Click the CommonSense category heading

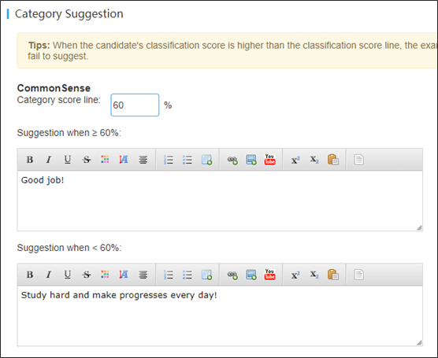(x=54, y=88)
